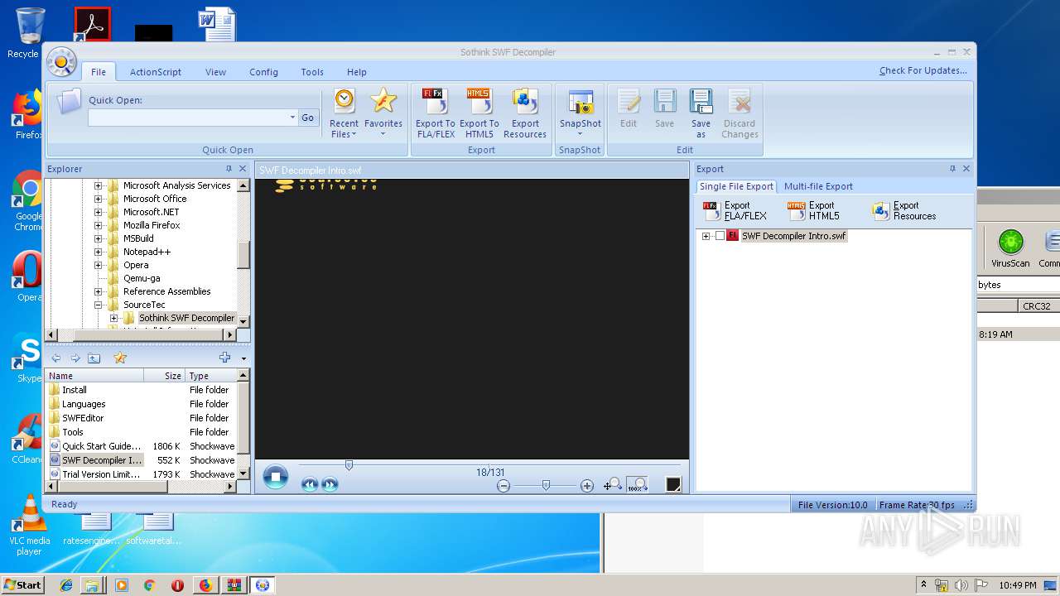Step forward to next frame
Viewport: 1060px width, 596px height.
tap(330, 485)
